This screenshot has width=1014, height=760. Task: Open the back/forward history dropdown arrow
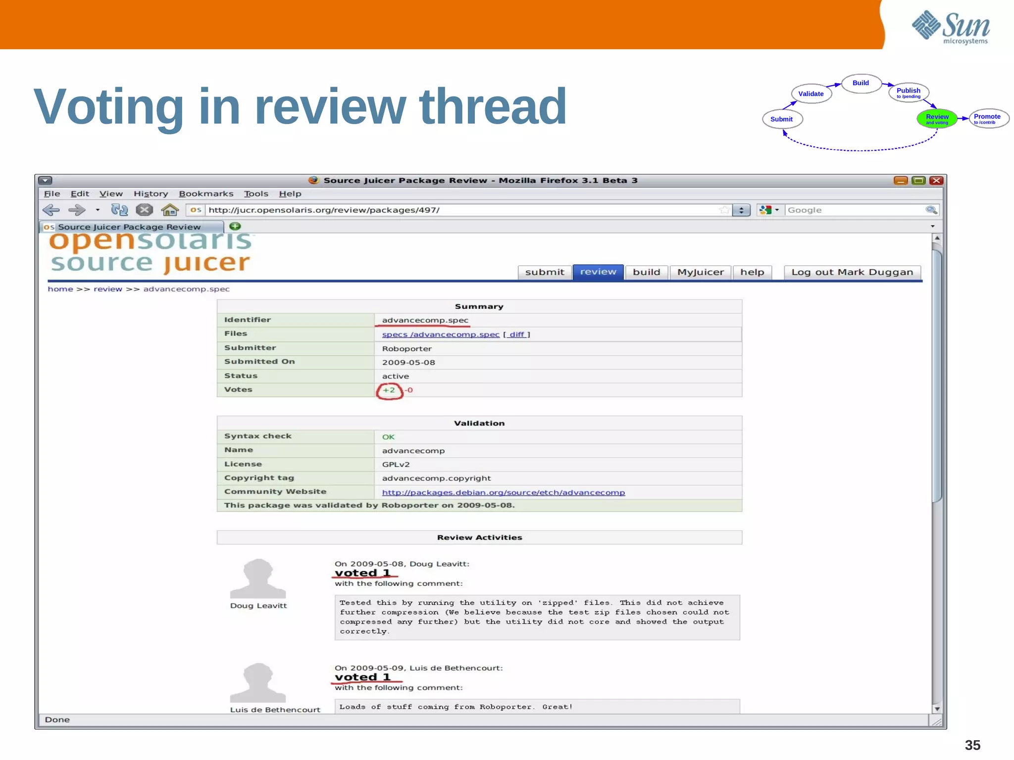pyautogui.click(x=98, y=210)
